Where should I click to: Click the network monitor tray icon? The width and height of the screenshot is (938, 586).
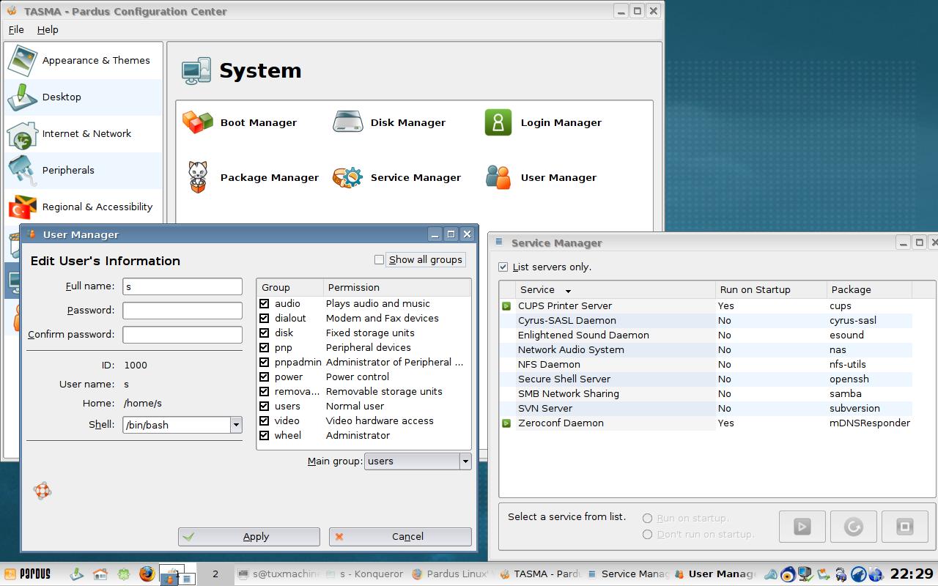tap(805, 574)
